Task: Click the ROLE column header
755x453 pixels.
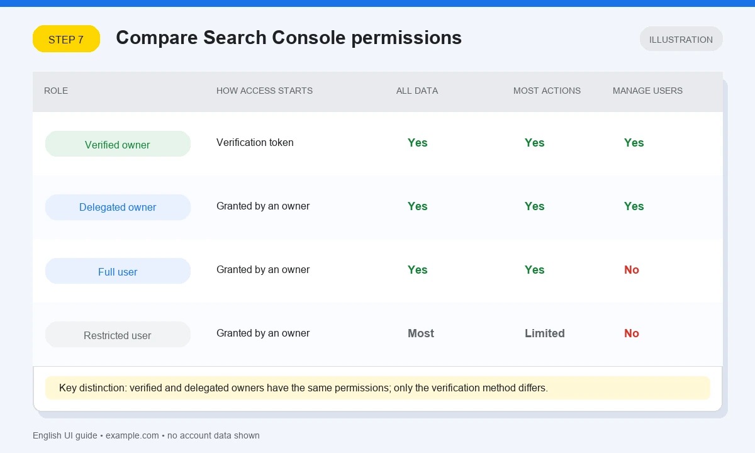Action: [x=56, y=91]
